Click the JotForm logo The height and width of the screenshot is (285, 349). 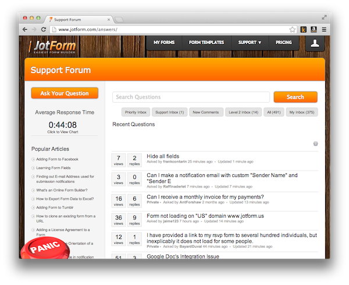[53, 46]
